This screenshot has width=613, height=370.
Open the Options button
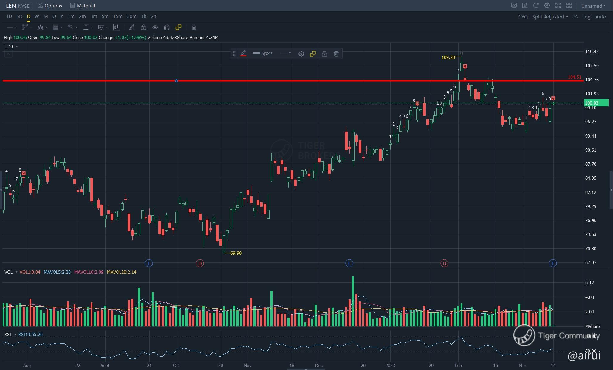50,6
